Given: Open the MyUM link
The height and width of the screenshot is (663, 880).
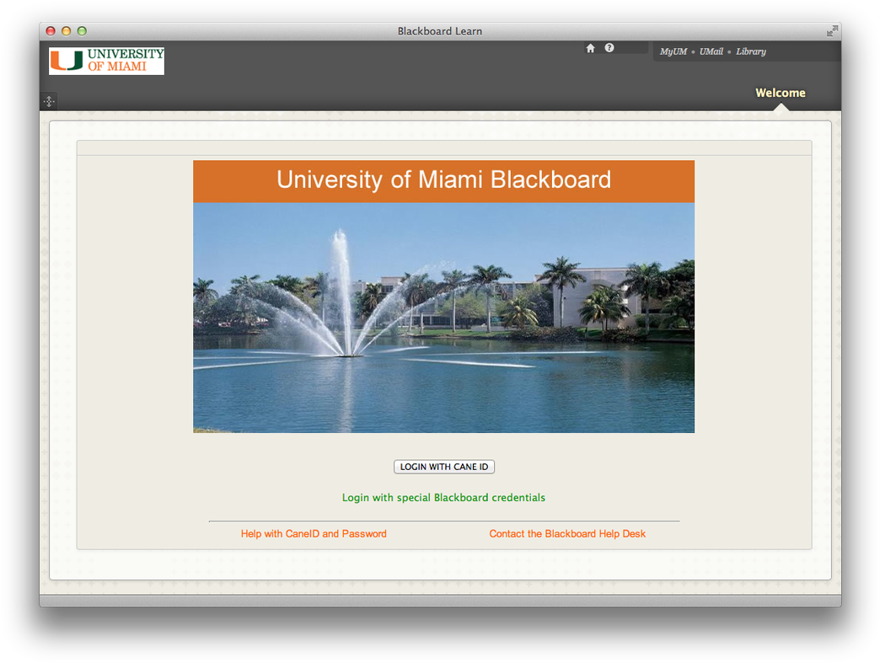Looking at the screenshot, I should coord(673,51).
